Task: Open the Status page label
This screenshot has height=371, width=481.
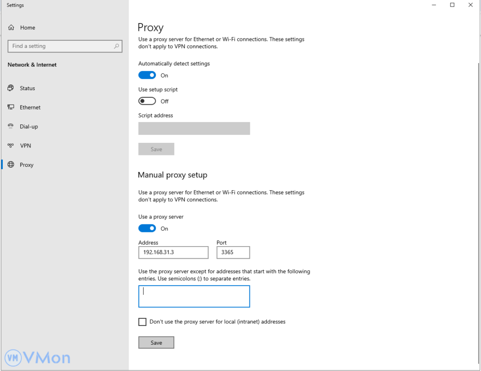Action: (27, 88)
